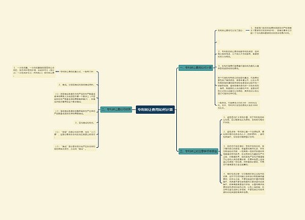
Task: Select the teal branch node beginning with 三、
Action: click(x=198, y=151)
